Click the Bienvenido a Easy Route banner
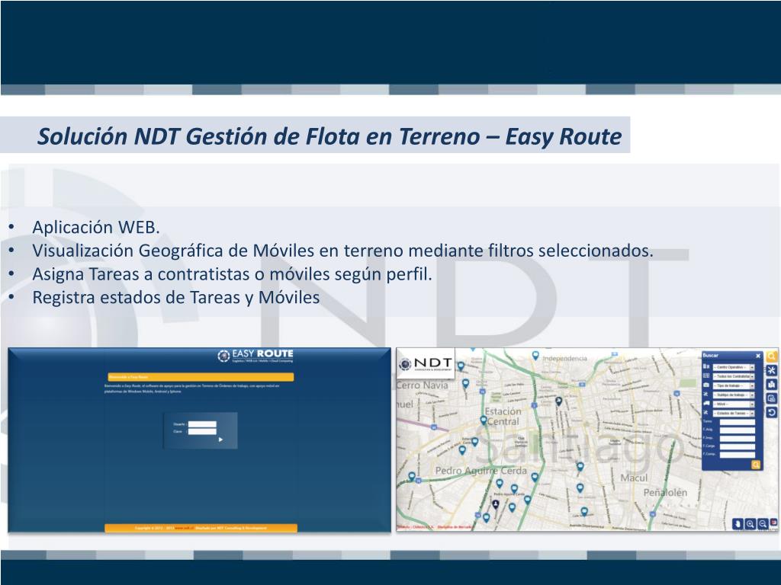The image size is (781, 585). (x=201, y=377)
